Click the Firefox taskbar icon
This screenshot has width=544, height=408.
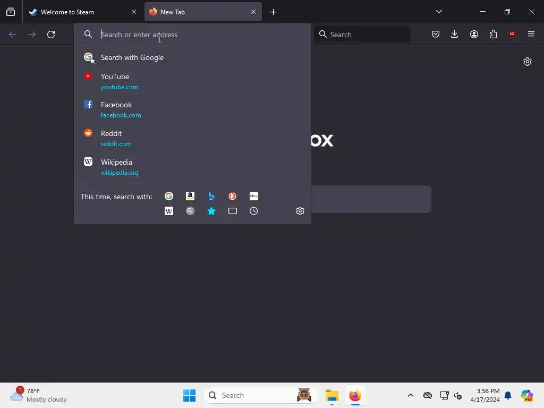[x=355, y=395]
